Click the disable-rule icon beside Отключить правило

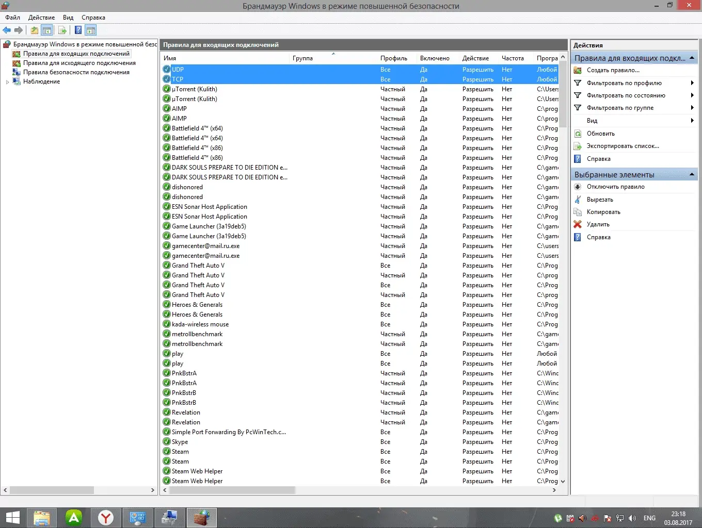(x=578, y=187)
